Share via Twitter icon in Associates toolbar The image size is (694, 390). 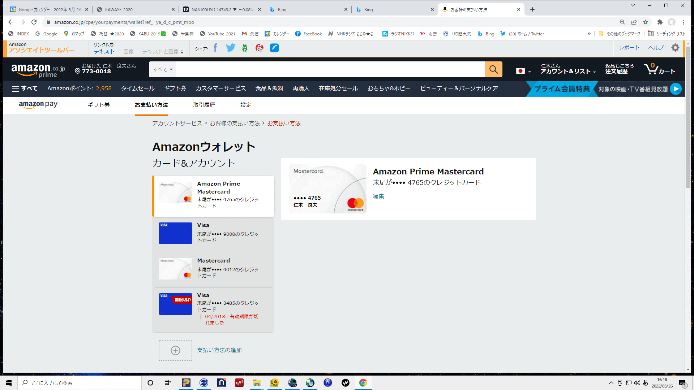pos(230,48)
